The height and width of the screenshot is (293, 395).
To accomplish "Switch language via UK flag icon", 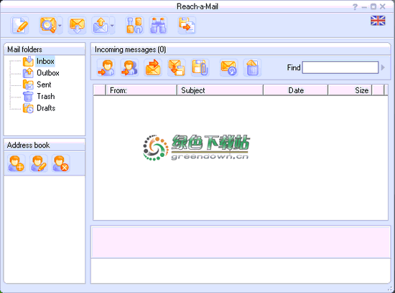I will (378, 21).
